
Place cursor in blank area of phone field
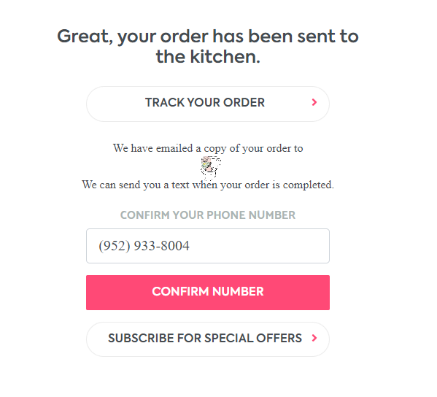pyautogui.click(x=259, y=246)
